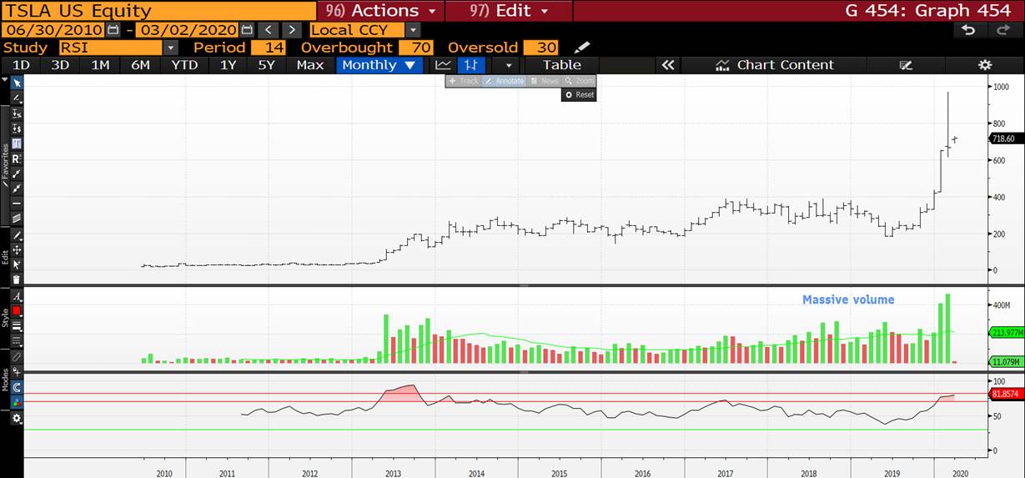Set range to Max
The image size is (1025, 478).
[x=309, y=65]
